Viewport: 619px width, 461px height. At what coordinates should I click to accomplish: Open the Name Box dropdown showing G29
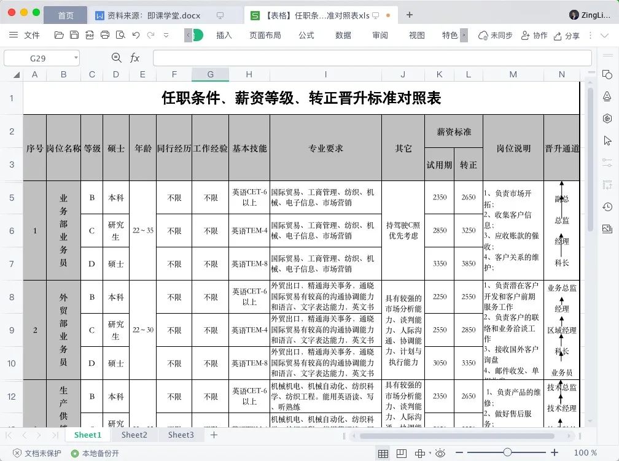pyautogui.click(x=76, y=58)
